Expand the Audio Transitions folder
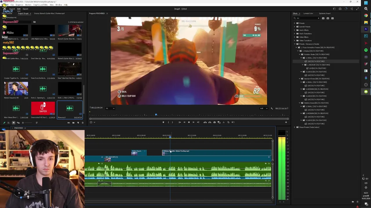The image size is (371, 208). pyautogui.click(x=294, y=34)
